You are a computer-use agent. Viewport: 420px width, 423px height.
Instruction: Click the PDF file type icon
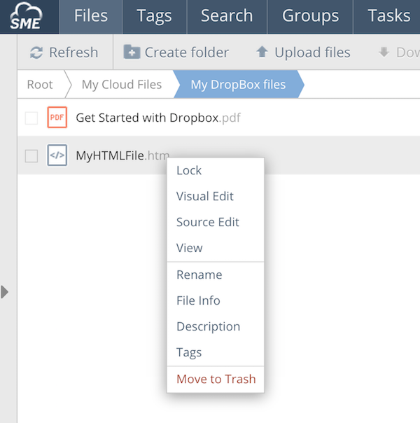(x=57, y=118)
